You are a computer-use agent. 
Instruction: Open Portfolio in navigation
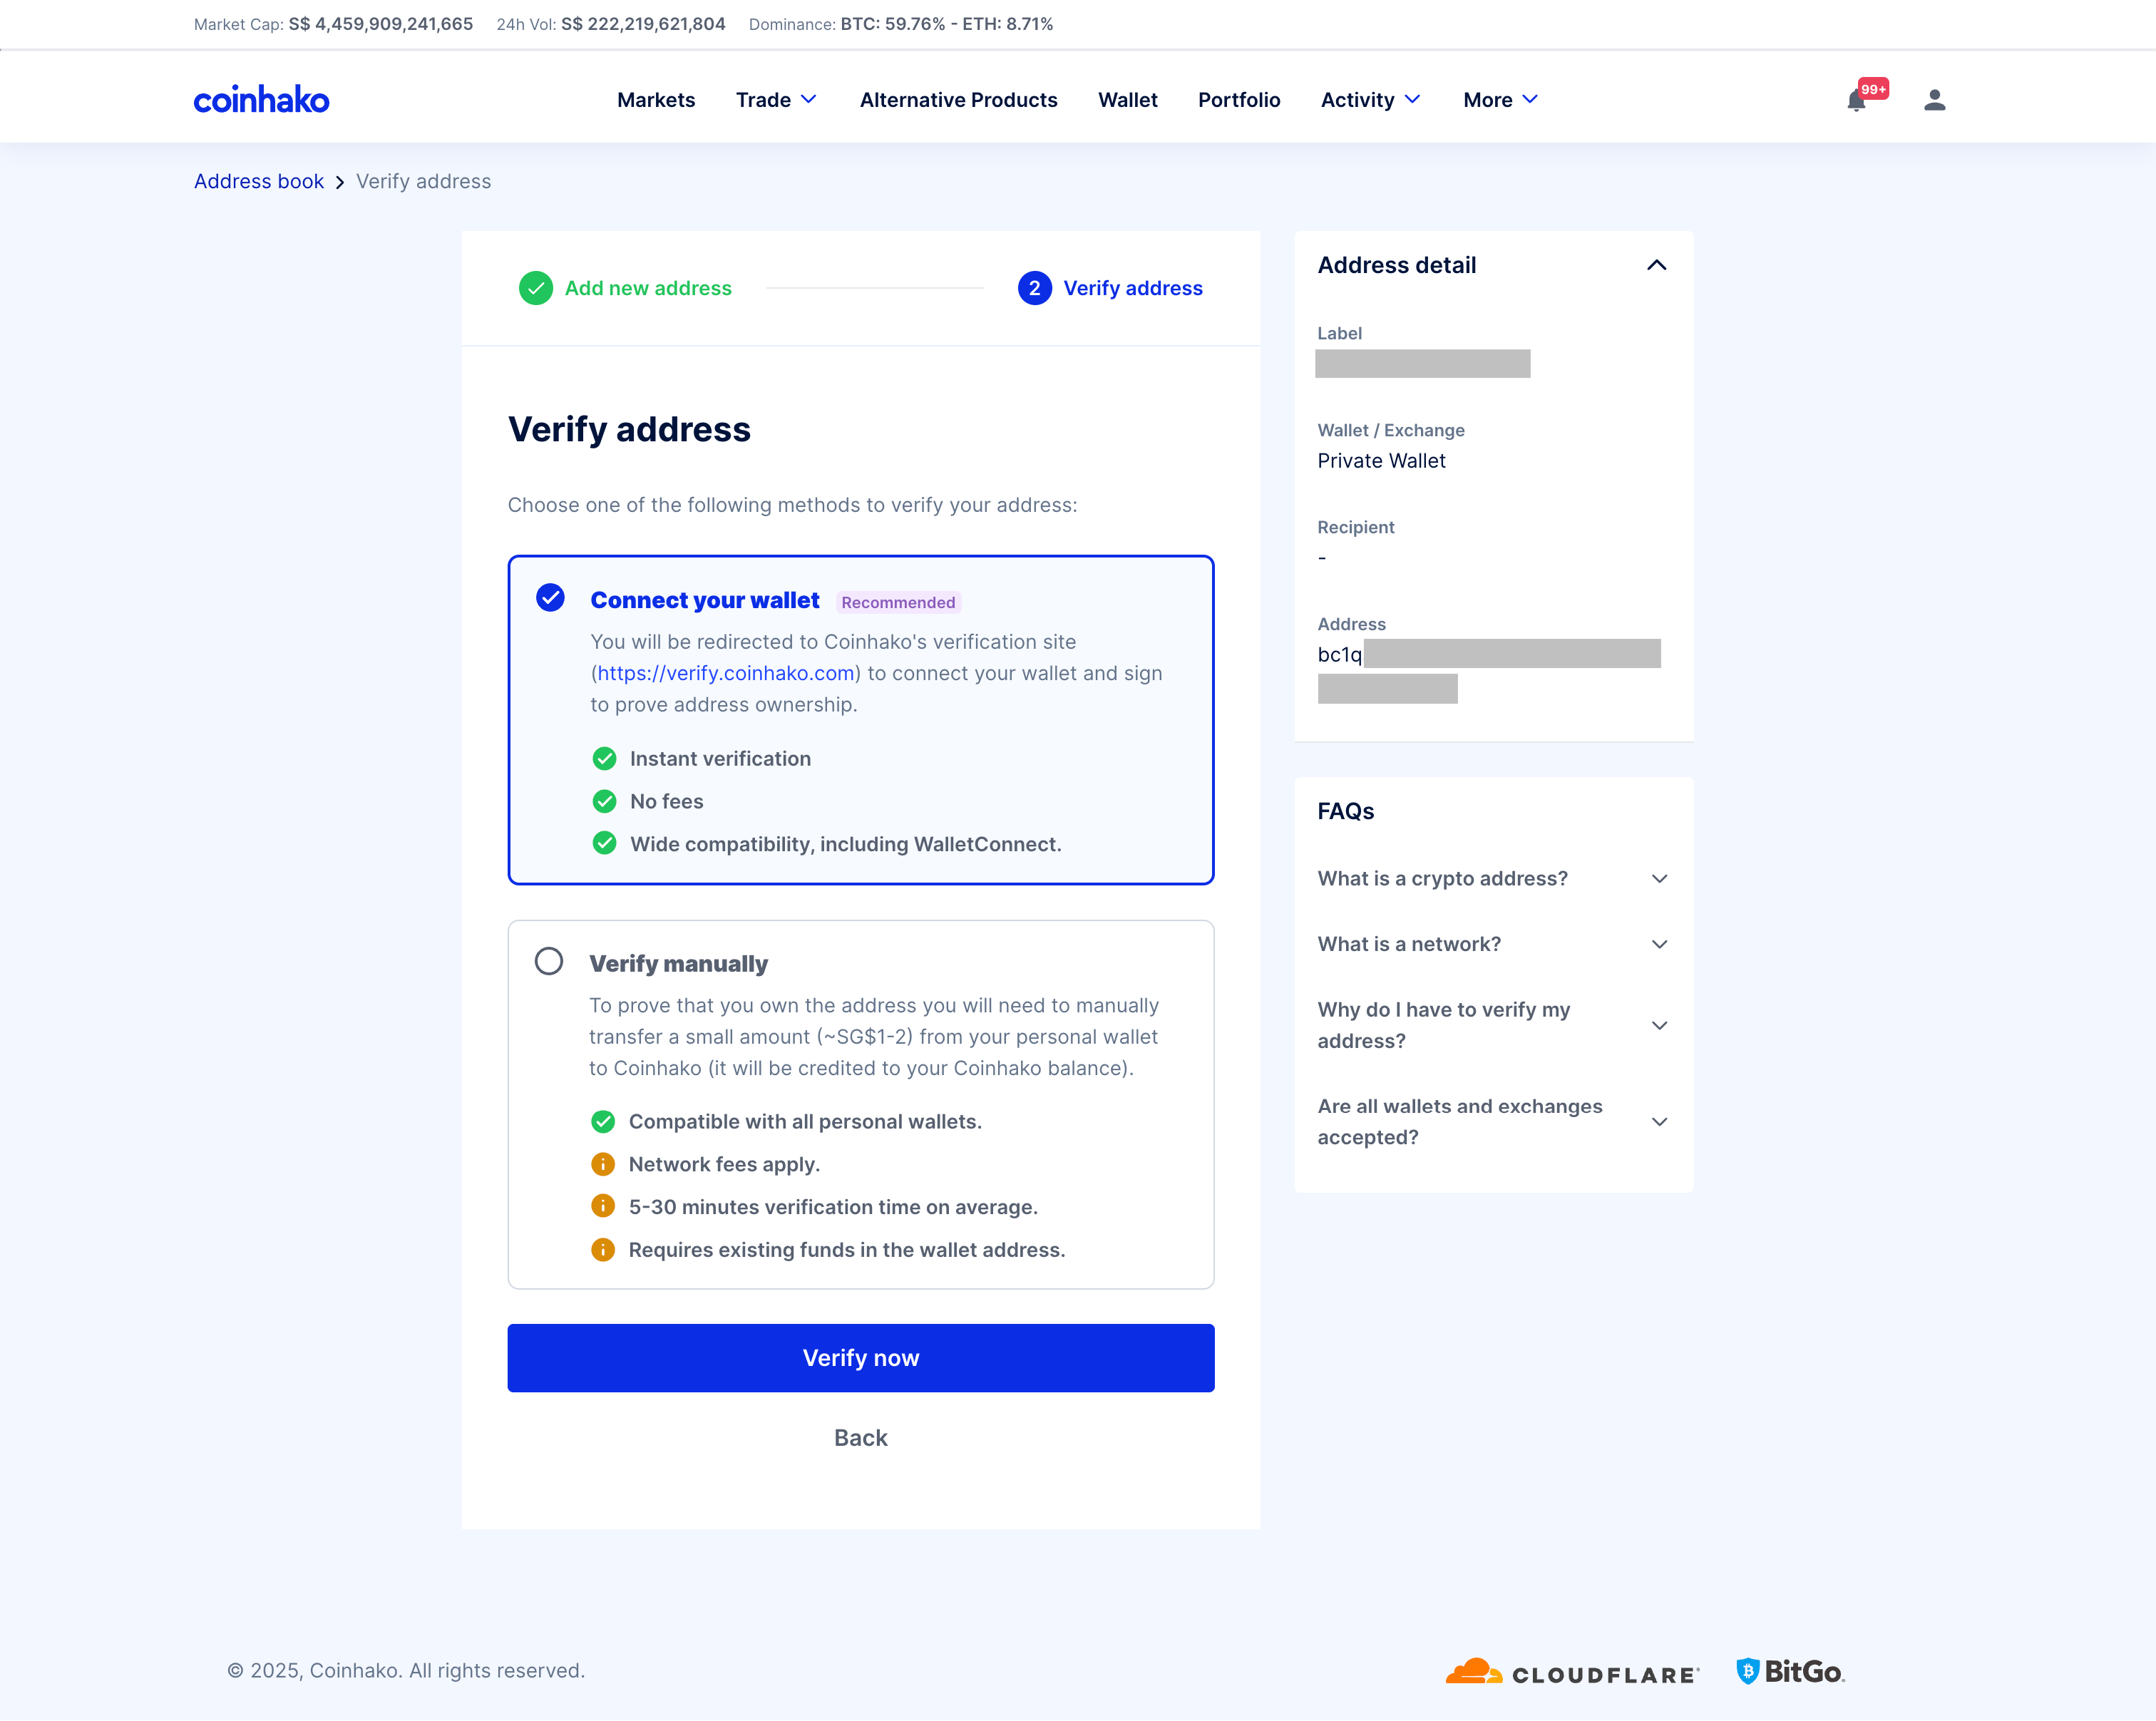pyautogui.click(x=1239, y=100)
